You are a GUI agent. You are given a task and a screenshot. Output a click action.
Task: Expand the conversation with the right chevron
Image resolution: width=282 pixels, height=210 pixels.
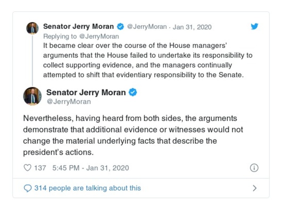pyautogui.click(x=254, y=188)
